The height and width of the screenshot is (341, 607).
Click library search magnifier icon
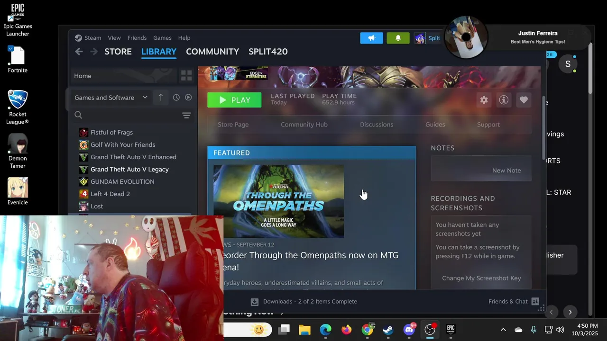(x=78, y=115)
